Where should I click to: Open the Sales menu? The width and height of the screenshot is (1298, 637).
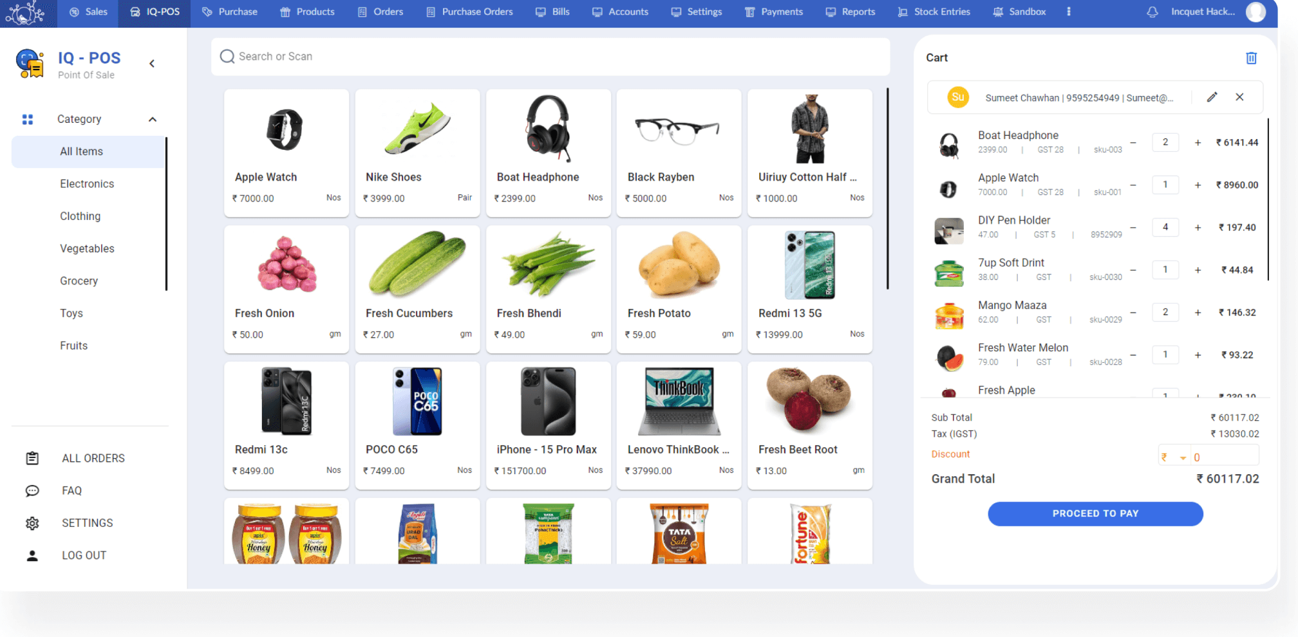click(x=88, y=12)
